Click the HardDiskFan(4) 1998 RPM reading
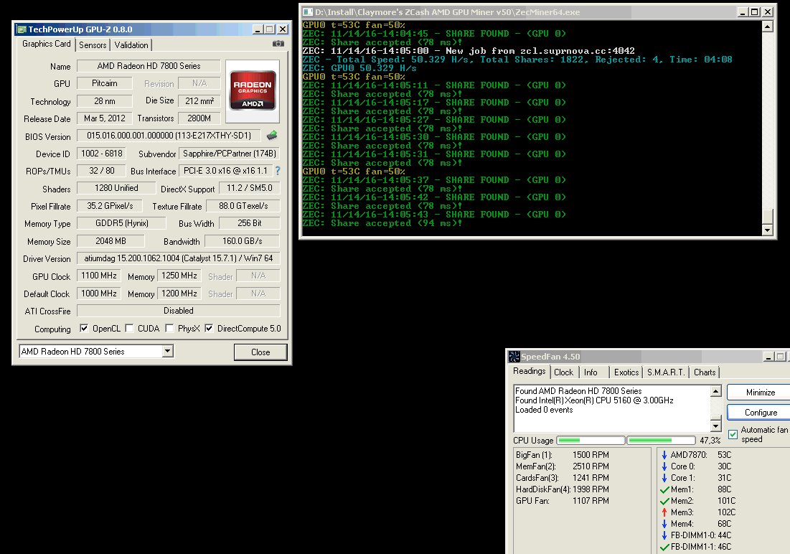 [x=563, y=489]
